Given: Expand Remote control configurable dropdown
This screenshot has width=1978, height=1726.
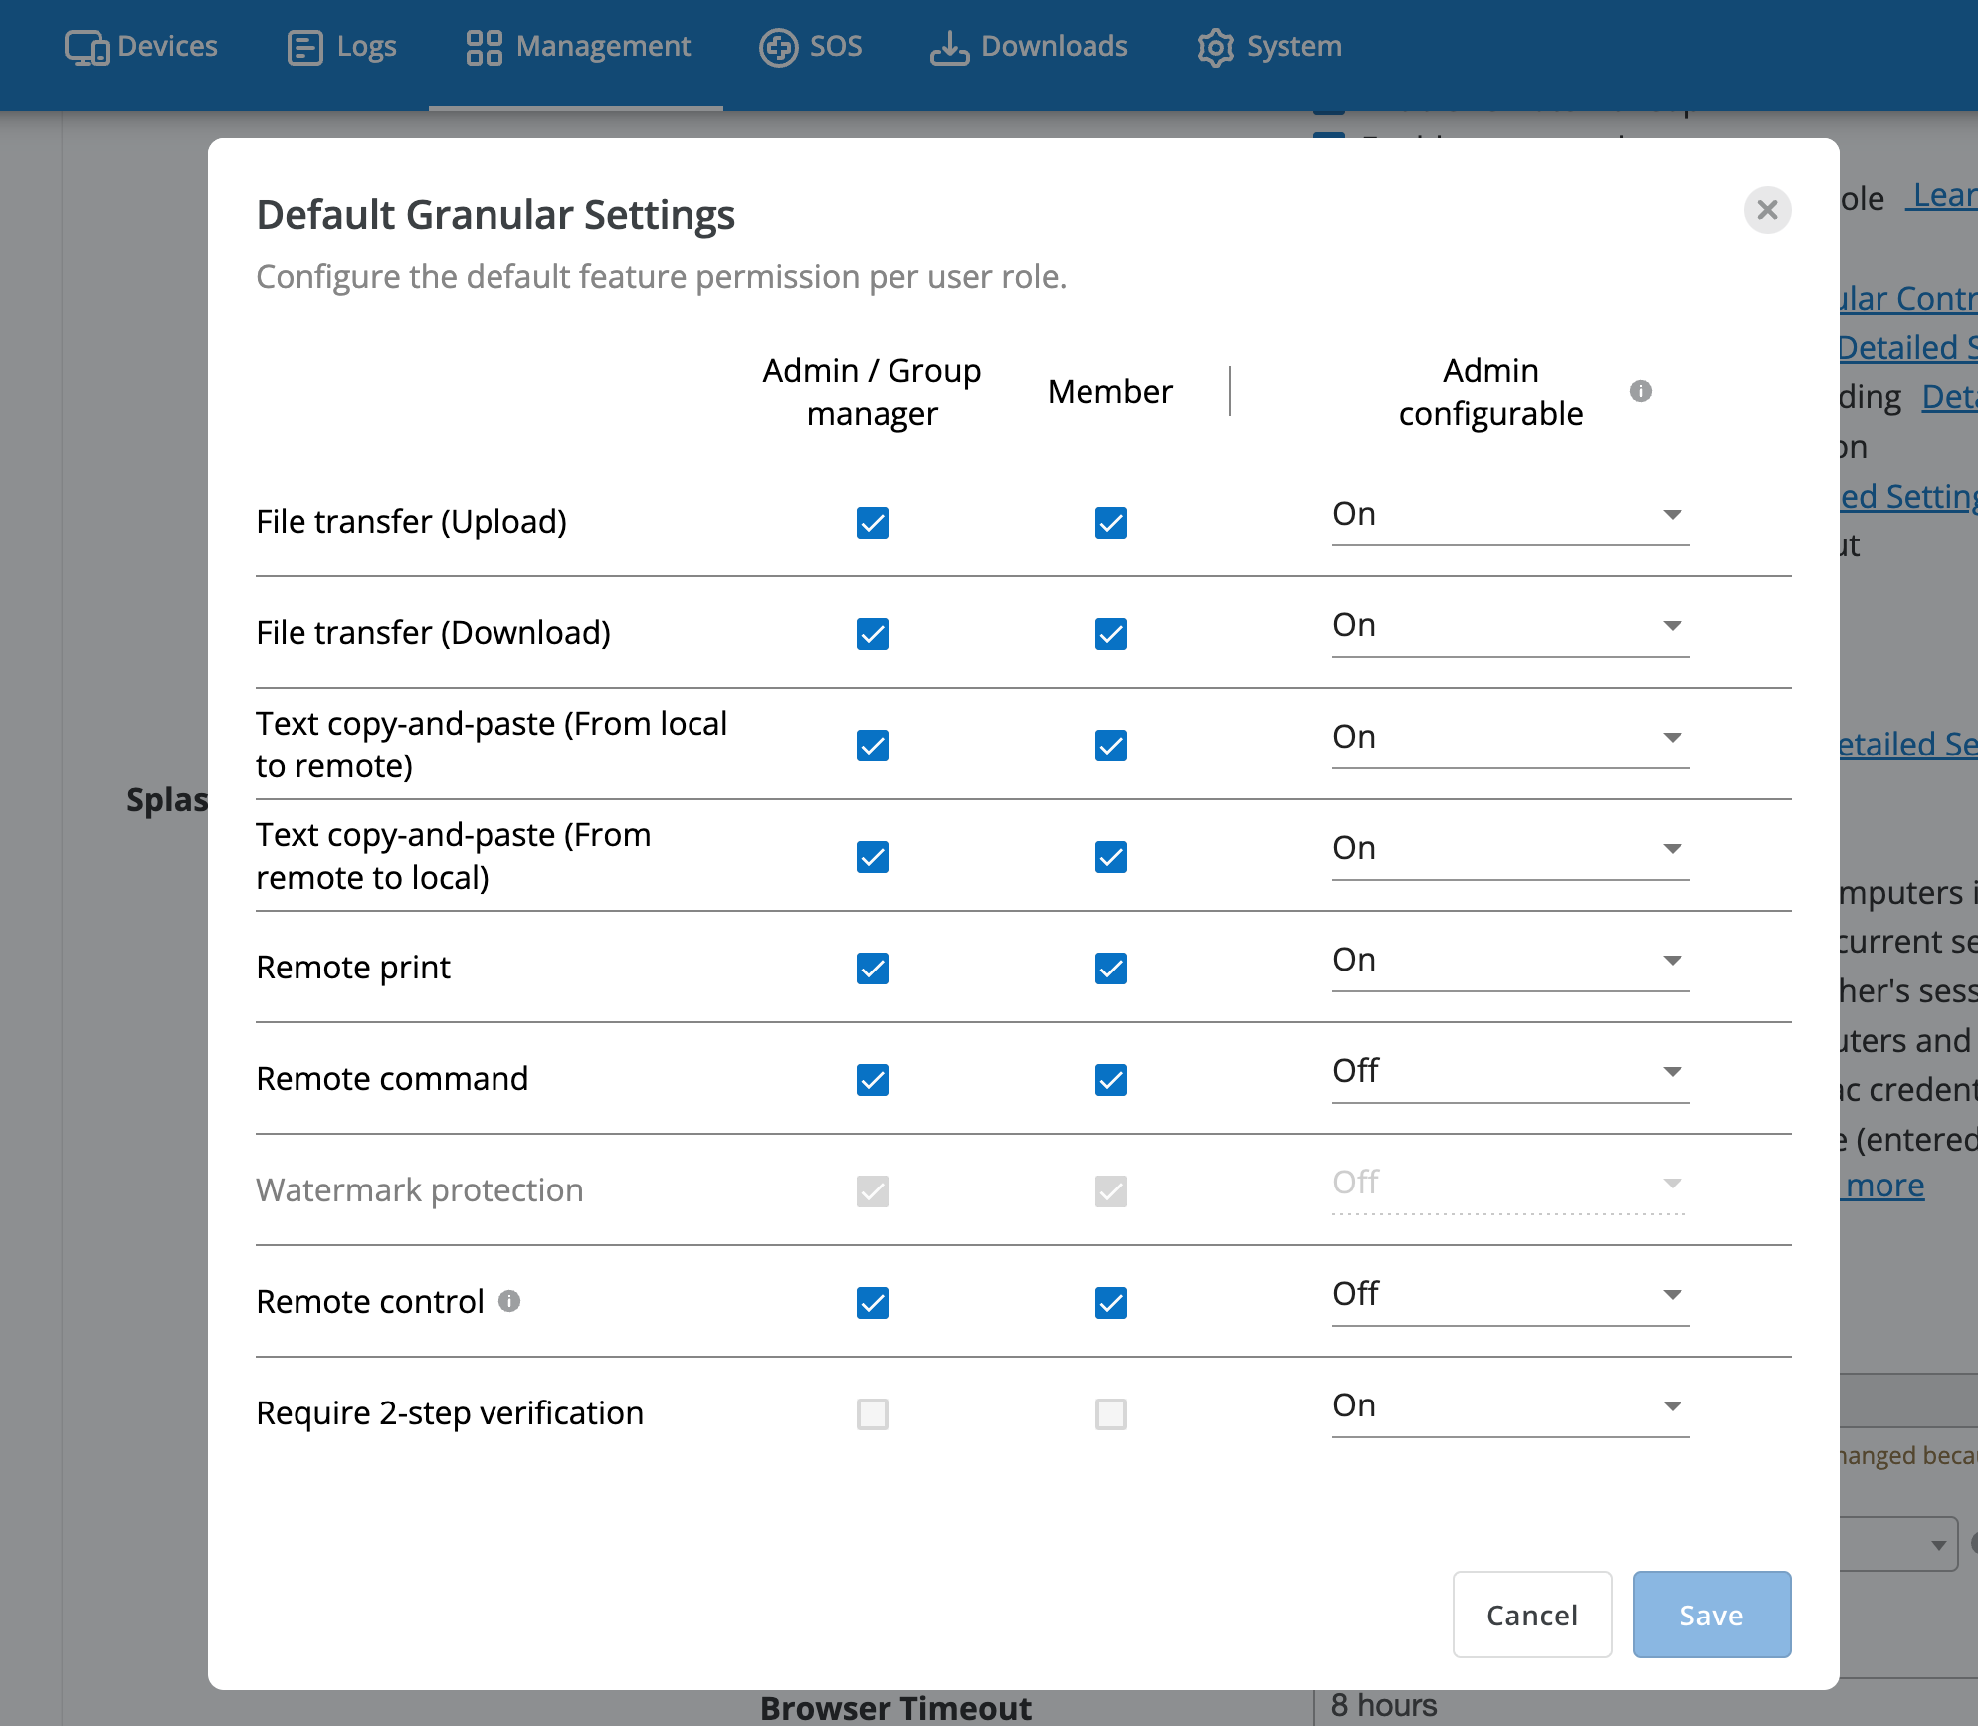Looking at the screenshot, I should tap(1510, 1296).
